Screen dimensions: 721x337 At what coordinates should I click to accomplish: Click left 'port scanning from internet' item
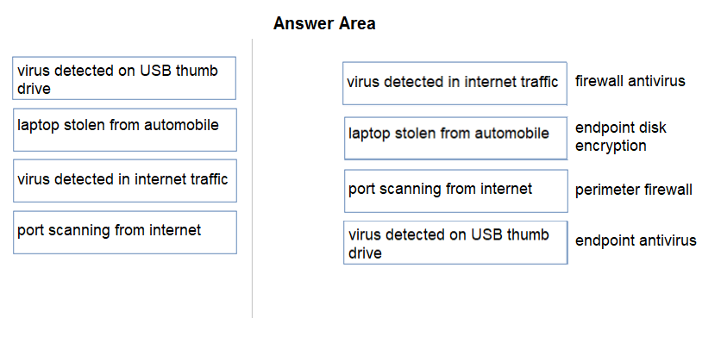point(124,232)
